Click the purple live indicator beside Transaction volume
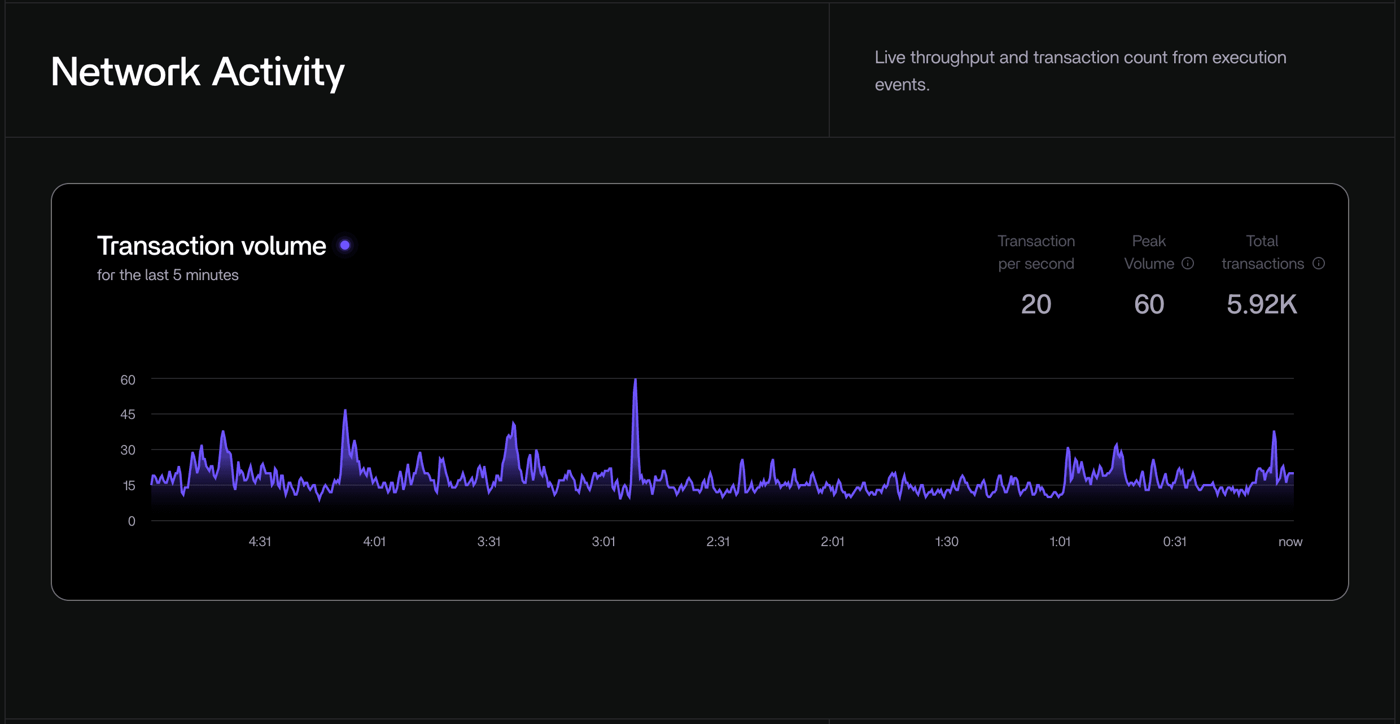This screenshot has width=1400, height=724. point(345,245)
